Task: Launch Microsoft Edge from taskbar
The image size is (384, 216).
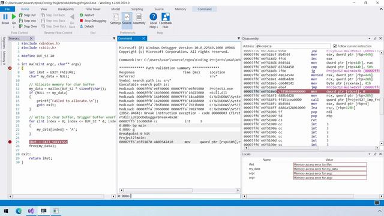Action: click(x=19, y=211)
